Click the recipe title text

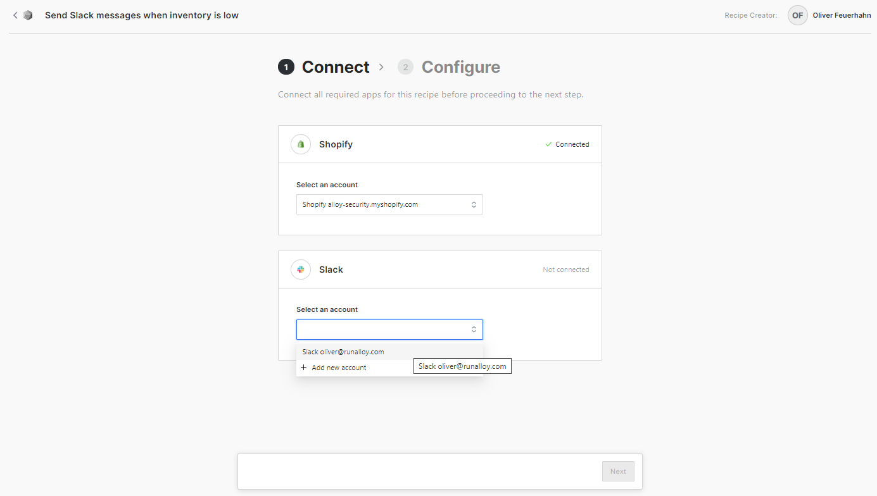(x=142, y=15)
